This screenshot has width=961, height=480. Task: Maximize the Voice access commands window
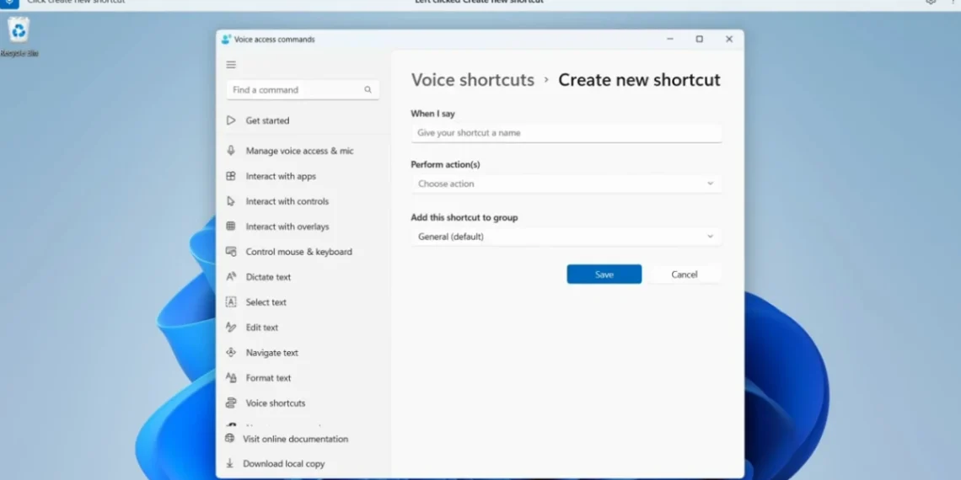tap(700, 40)
